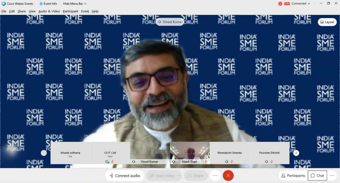The image size is (340, 183).
Task: Open the Chat panel
Action: tap(317, 176)
